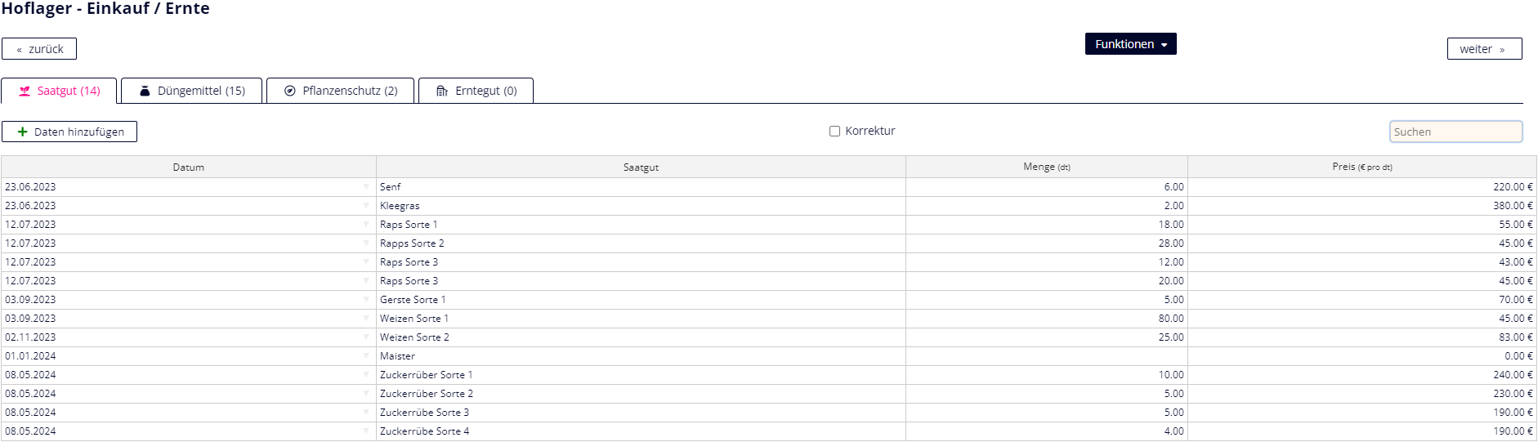The height and width of the screenshot is (442, 1538).
Task: Go back with the zurück button
Action: click(x=39, y=49)
